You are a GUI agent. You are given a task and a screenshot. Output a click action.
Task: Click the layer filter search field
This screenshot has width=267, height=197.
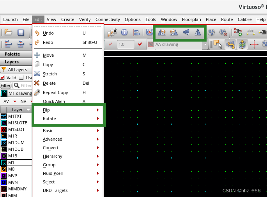25,85
